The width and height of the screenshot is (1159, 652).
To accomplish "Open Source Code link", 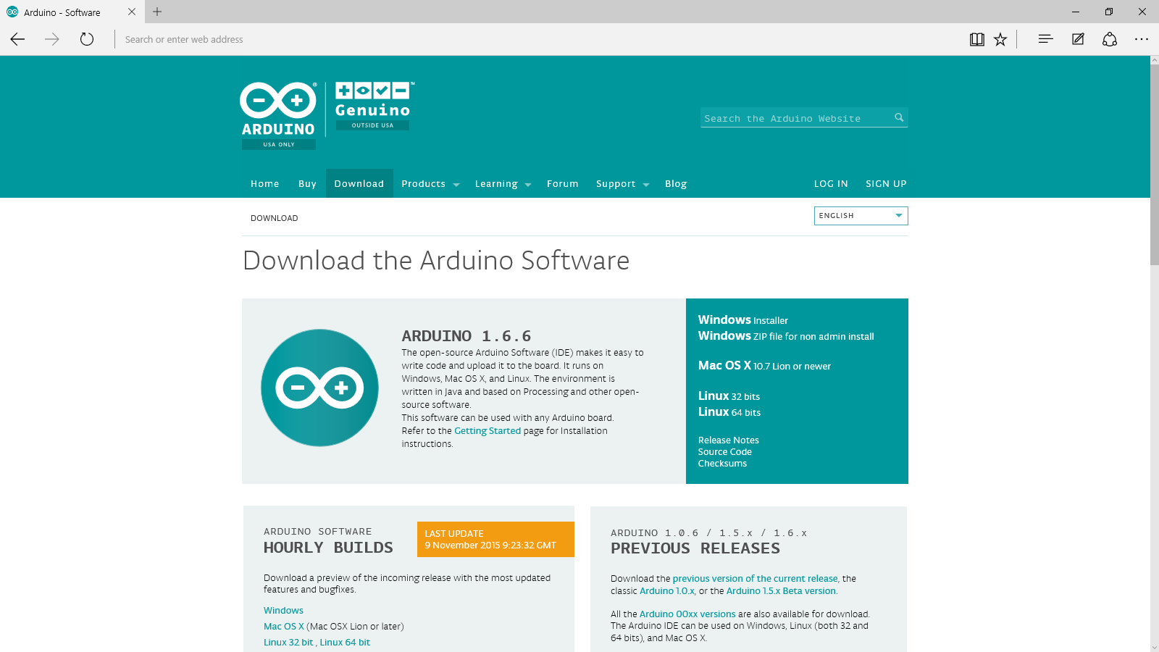I will (724, 452).
